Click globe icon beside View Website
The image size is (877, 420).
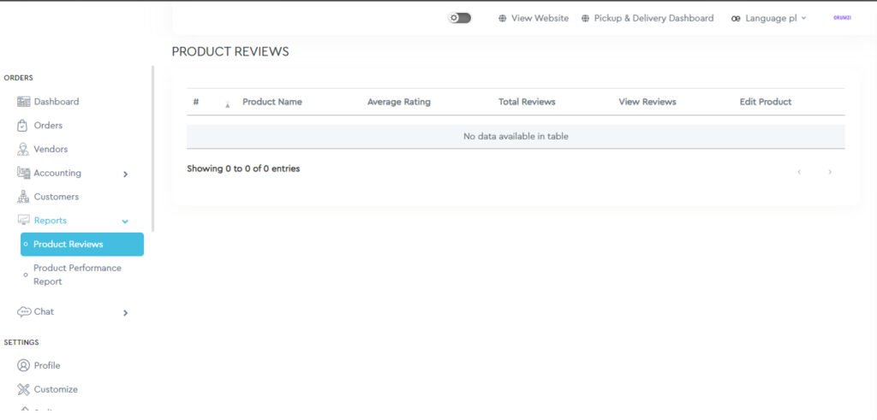[503, 18]
